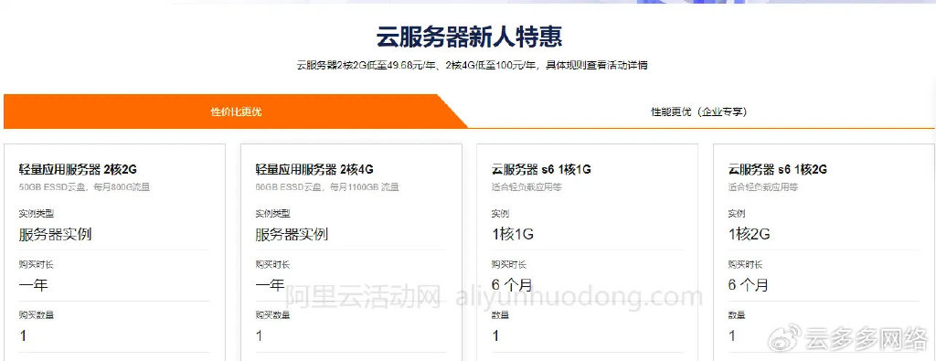Click 60GB ESSD云盘, 每月1100GB流量 description

click(x=327, y=187)
